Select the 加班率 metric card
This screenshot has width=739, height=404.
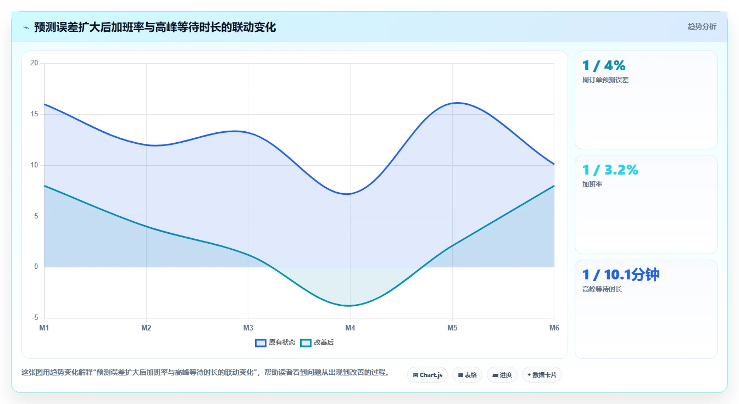(x=646, y=204)
